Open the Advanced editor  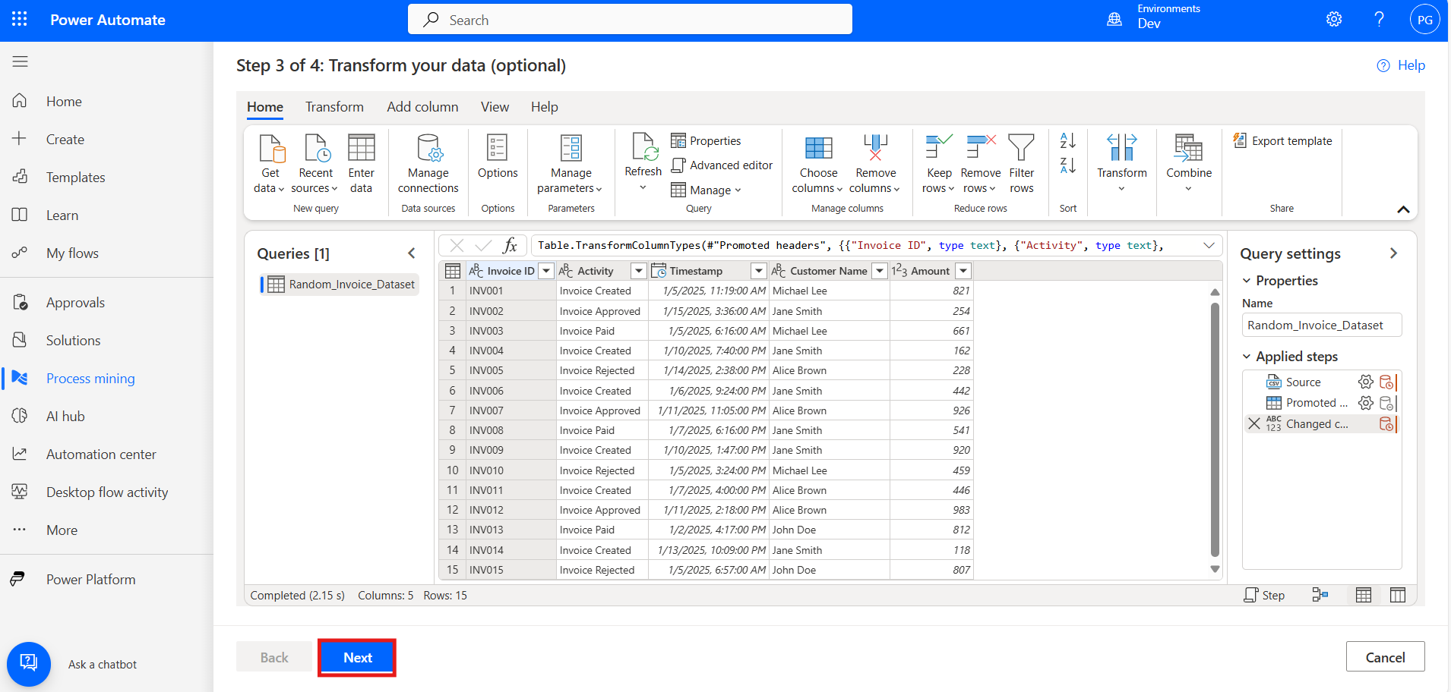[x=722, y=165]
